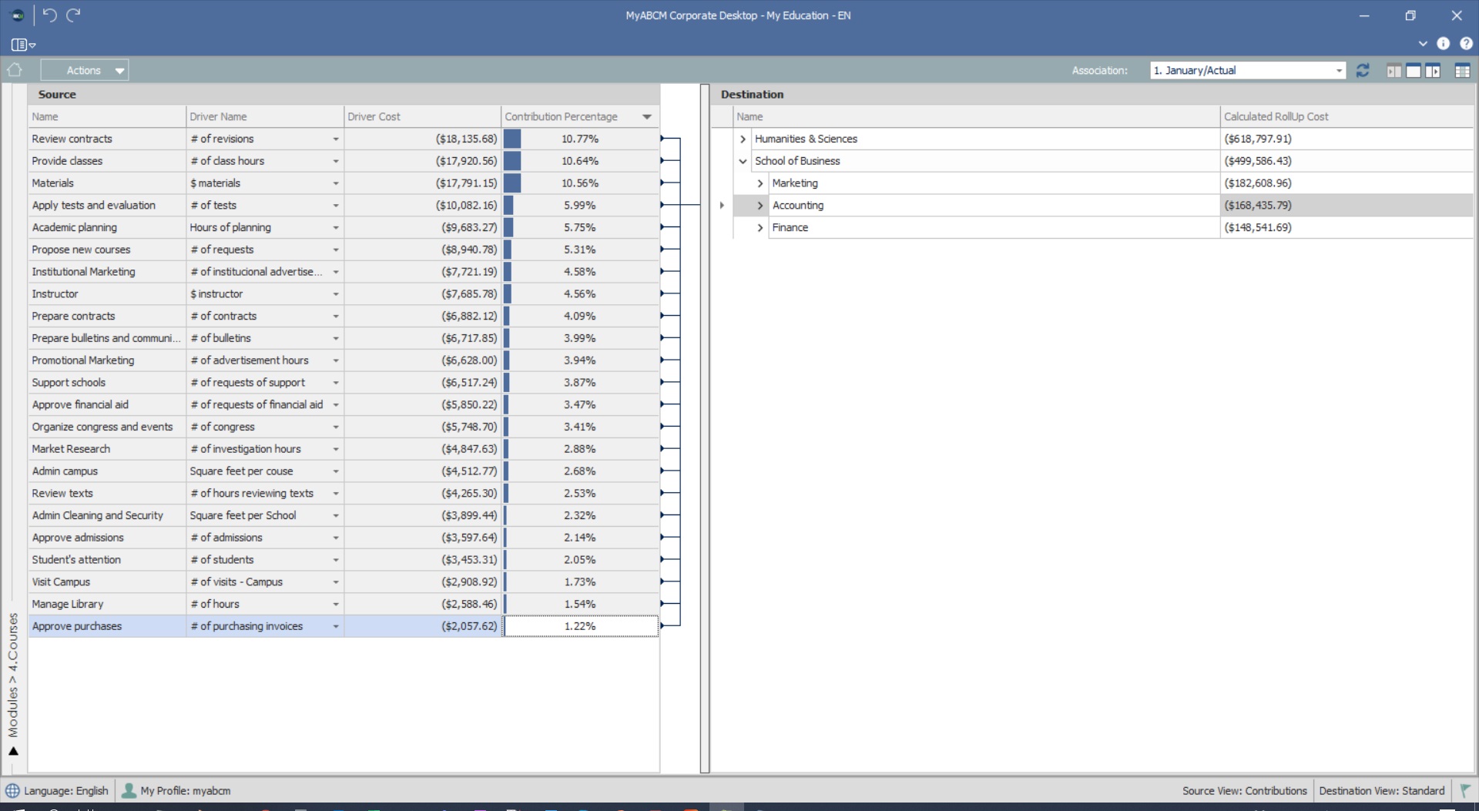Click the redo arrow icon
The height and width of the screenshot is (811, 1479).
(74, 15)
